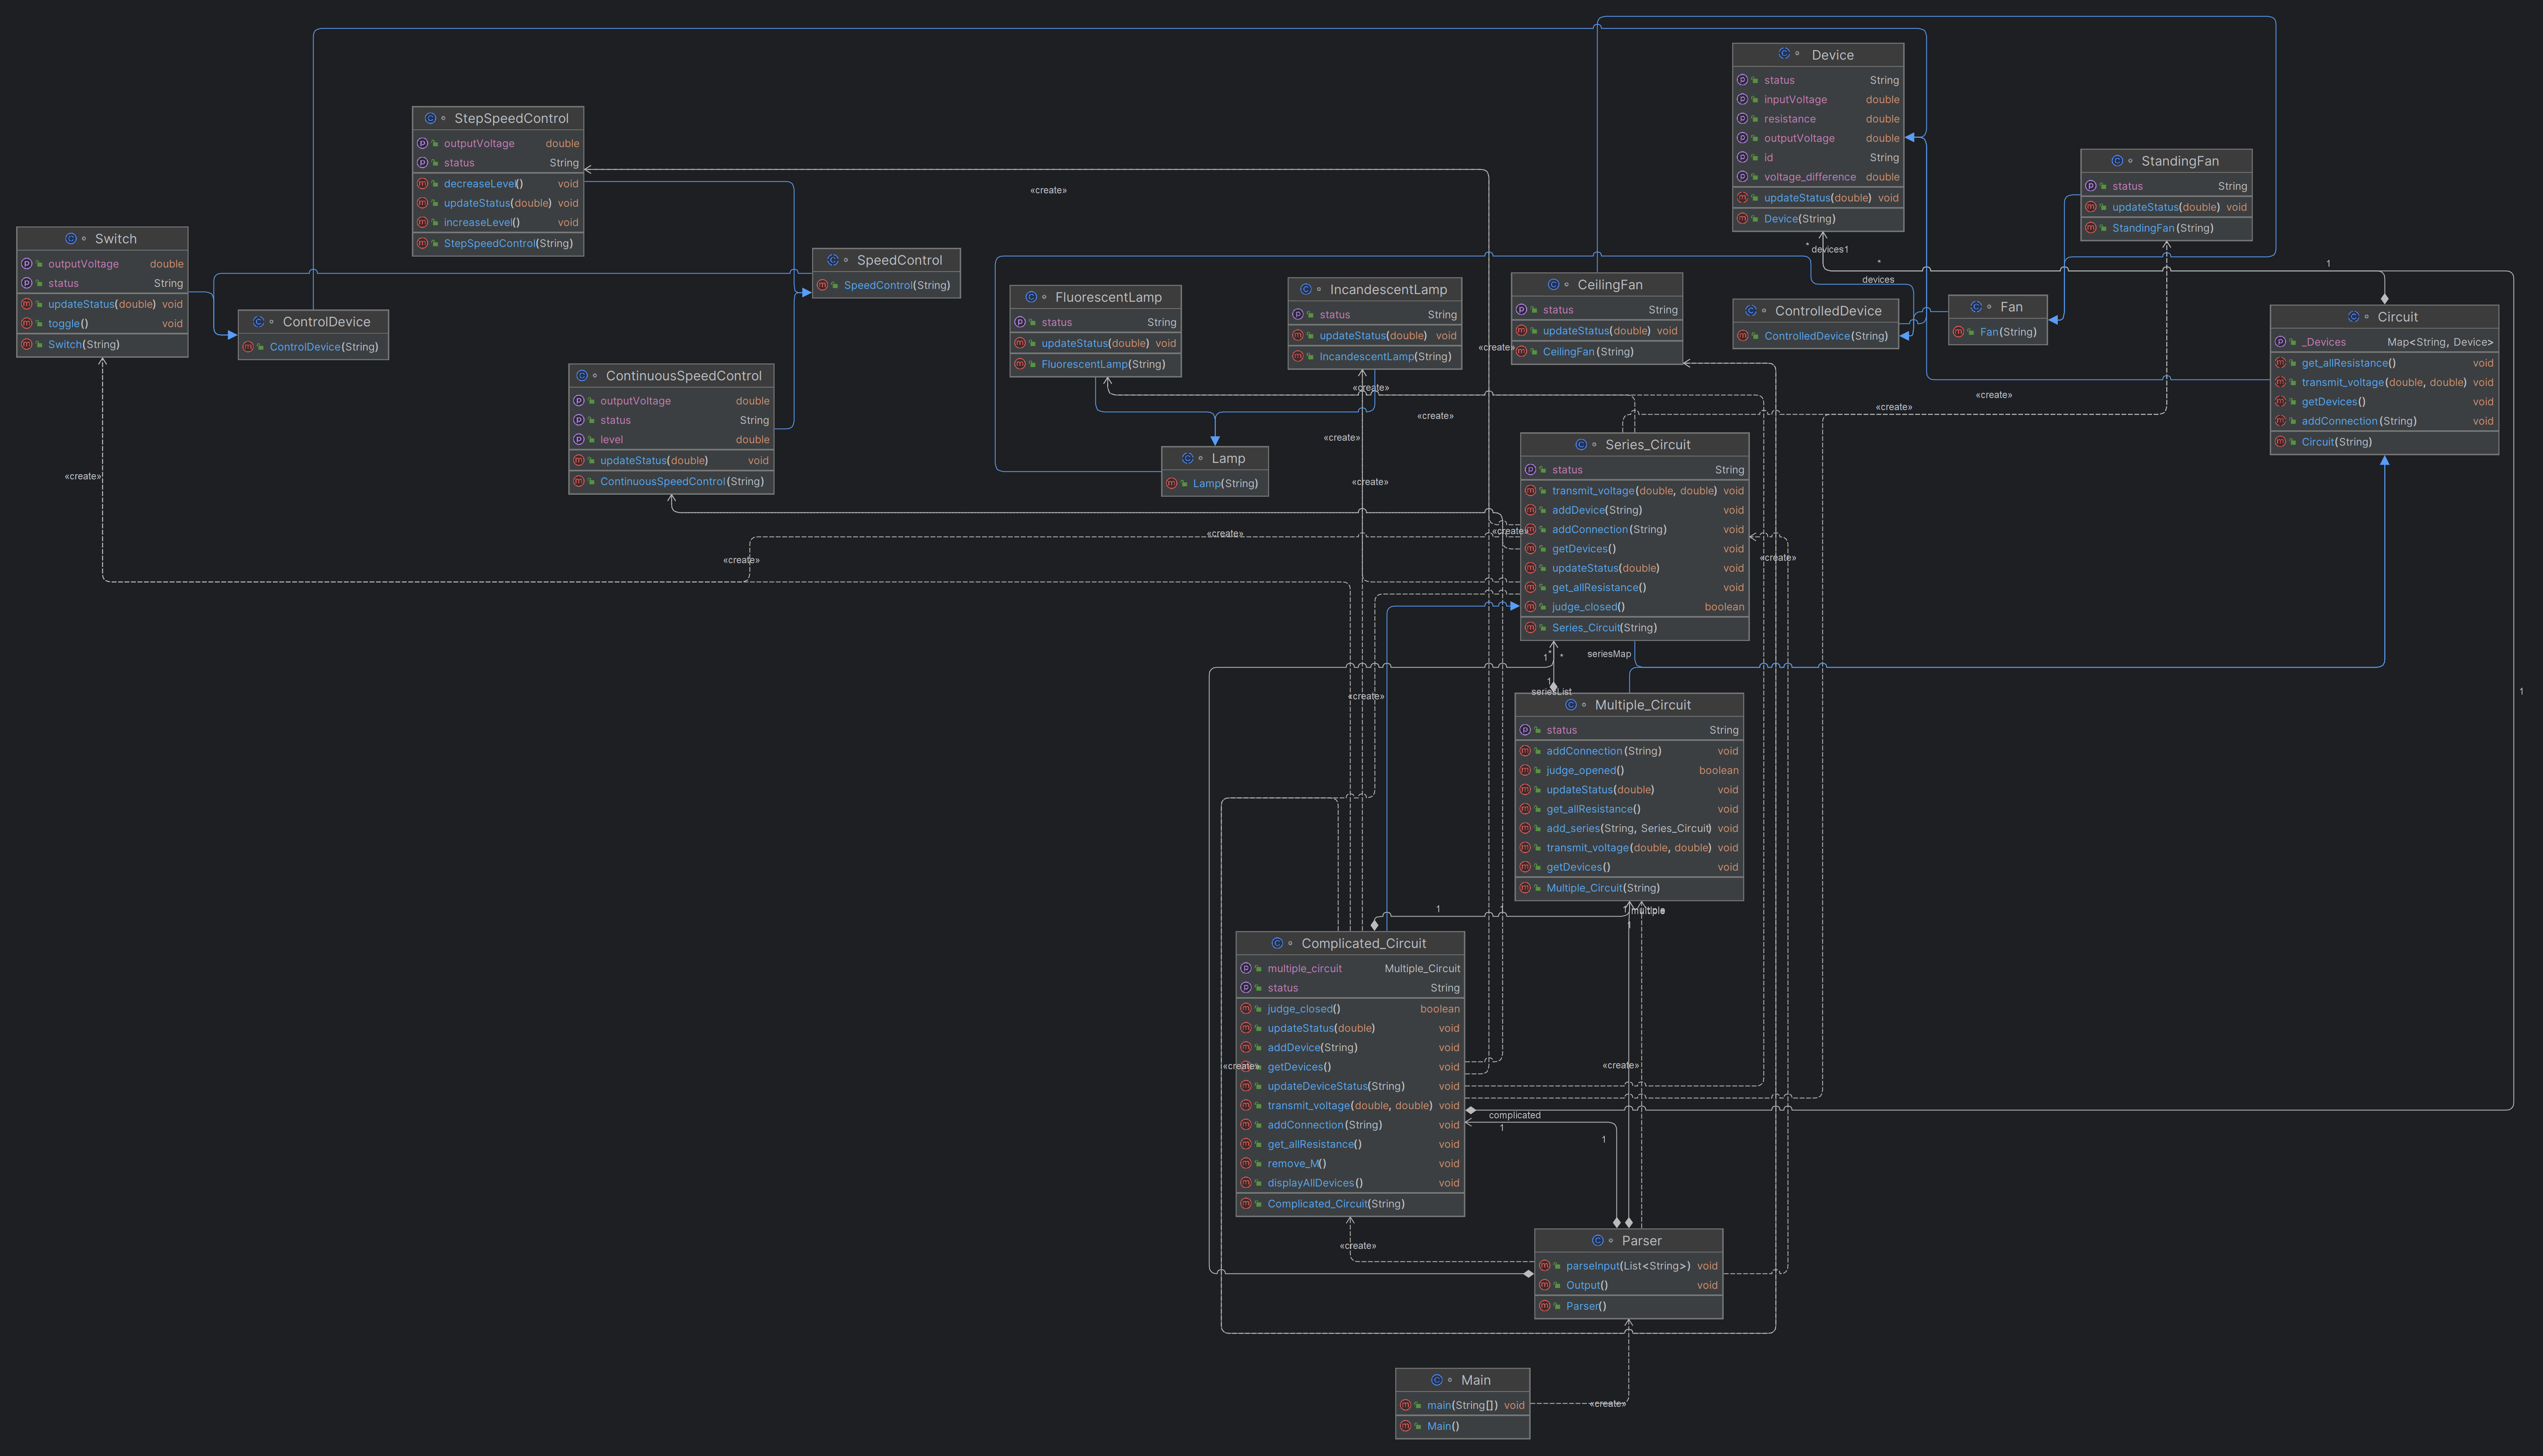Click property icon beside _Devices in Circuit
This screenshot has height=1456, width=2543.
pyautogui.click(x=2281, y=342)
